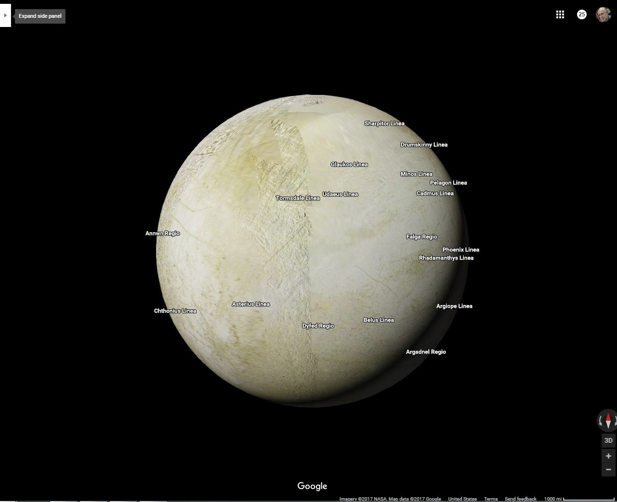Screen dimensions: 617x502
Task: Click the Terms link
Action: (491, 499)
